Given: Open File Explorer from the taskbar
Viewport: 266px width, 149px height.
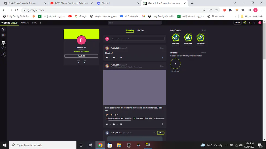Looking at the screenshot, I should [x=119, y=145].
